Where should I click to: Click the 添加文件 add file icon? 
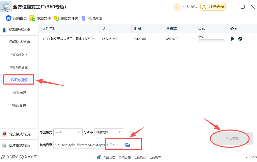click(32, 18)
